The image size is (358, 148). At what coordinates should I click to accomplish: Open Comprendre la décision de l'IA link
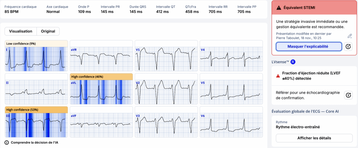tap(34, 143)
